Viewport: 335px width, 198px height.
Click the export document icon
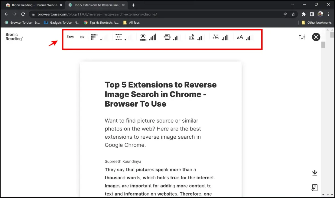pyautogui.click(x=314, y=188)
